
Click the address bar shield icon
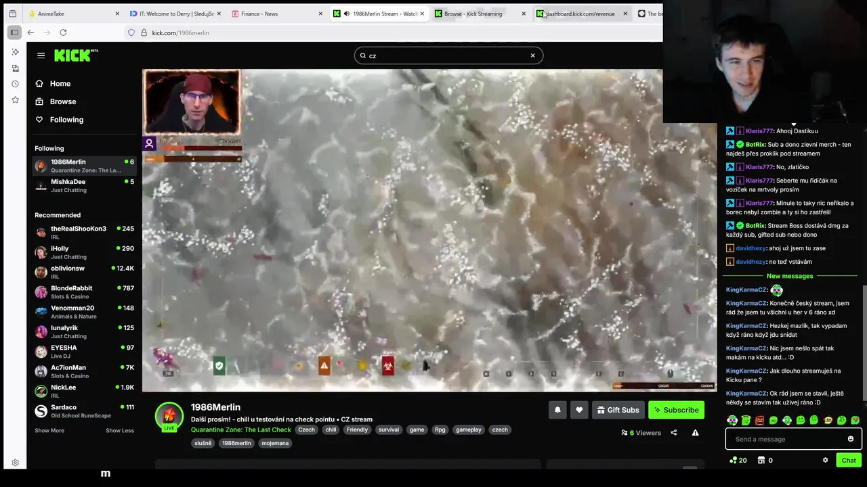(x=131, y=32)
